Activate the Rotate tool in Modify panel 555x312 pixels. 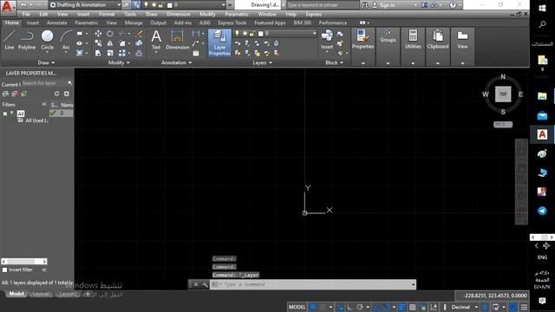point(110,33)
